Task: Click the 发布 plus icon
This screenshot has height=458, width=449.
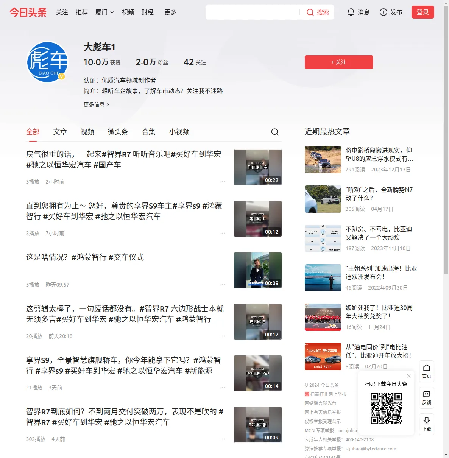Action: tap(384, 12)
